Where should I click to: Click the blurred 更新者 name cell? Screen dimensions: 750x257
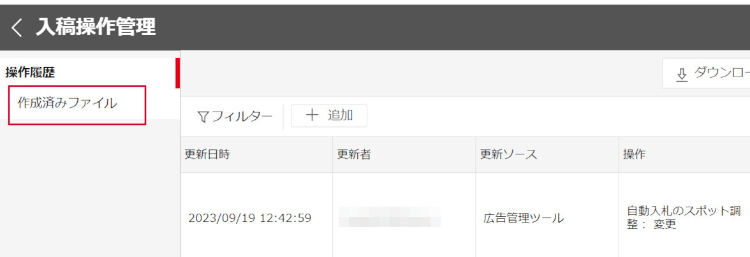click(x=390, y=217)
